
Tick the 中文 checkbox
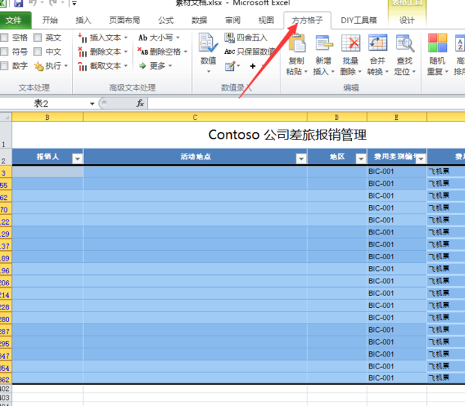(37, 52)
